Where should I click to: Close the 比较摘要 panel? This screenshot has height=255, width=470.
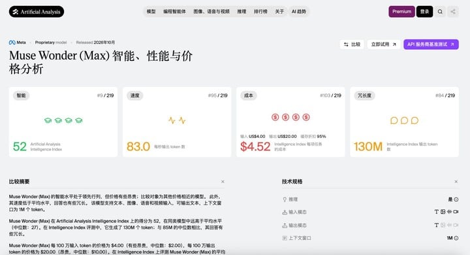[223, 182]
